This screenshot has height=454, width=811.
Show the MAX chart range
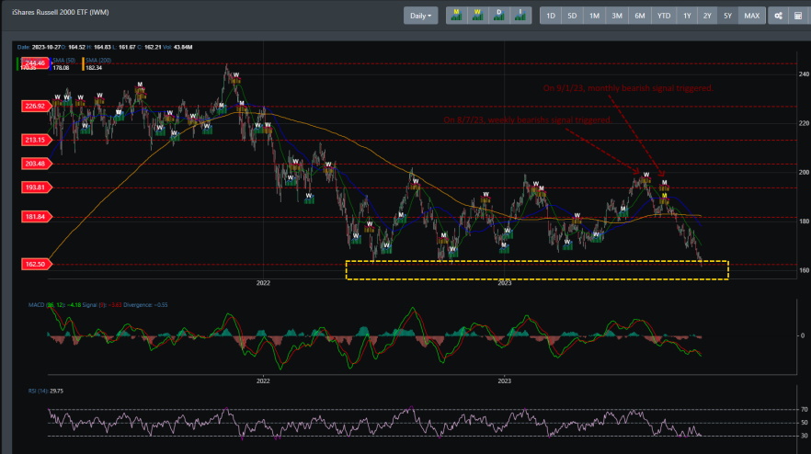[751, 16]
